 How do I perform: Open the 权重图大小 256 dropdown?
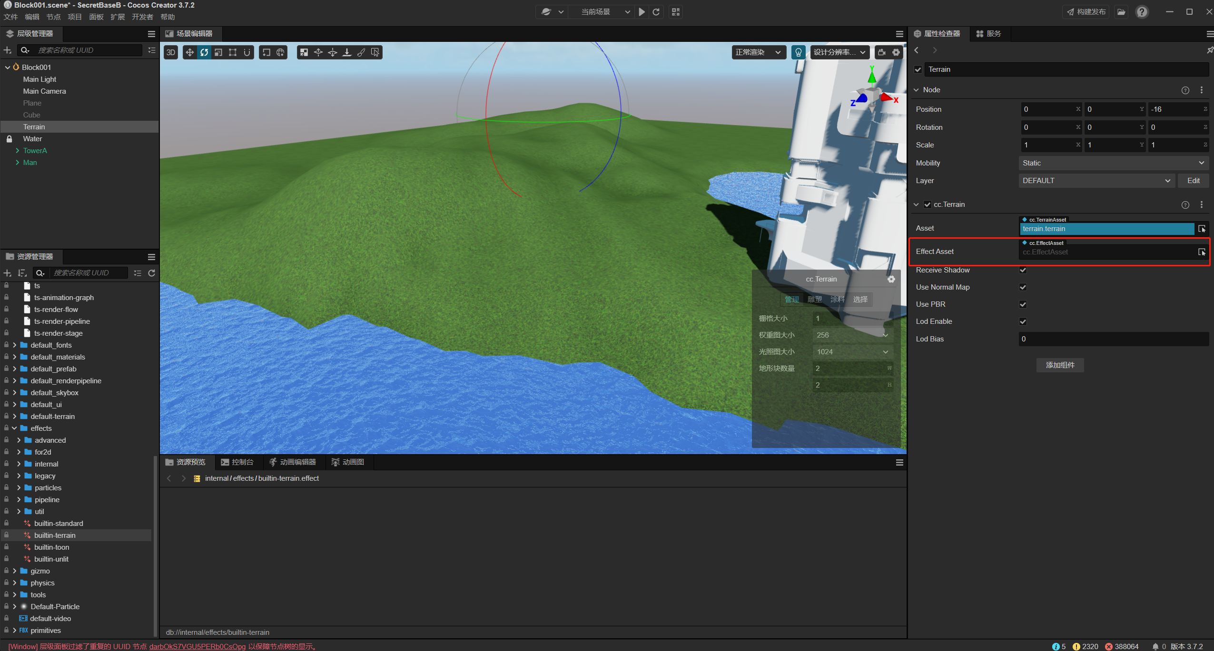pyautogui.click(x=852, y=335)
